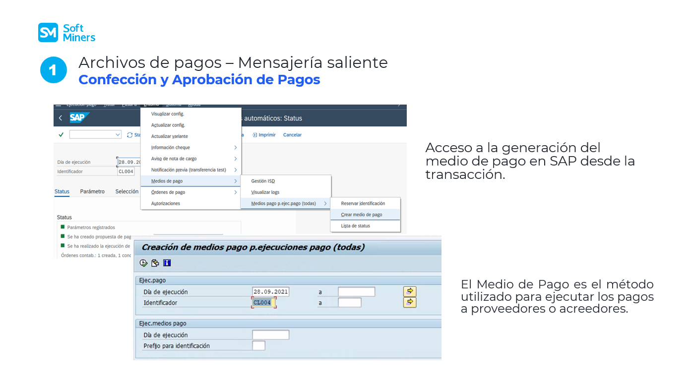Open multiple selection for Día de ejecución

[x=409, y=291]
